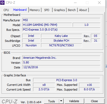Screen dimensions: 107x104
Task: Open the About tab
Action: [83, 10]
